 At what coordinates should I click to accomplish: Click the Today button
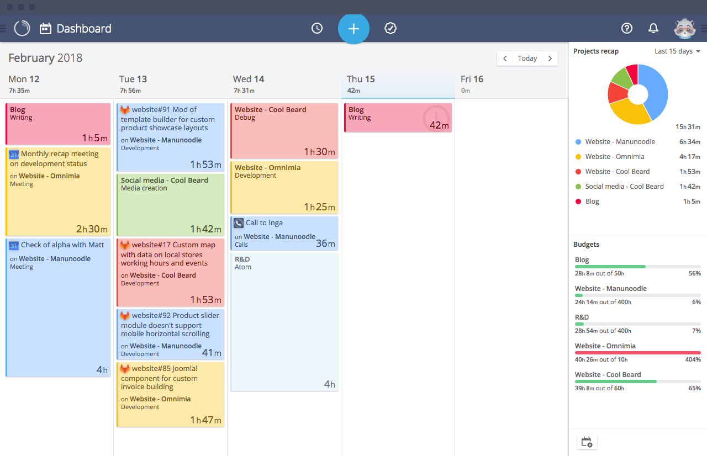pos(527,58)
